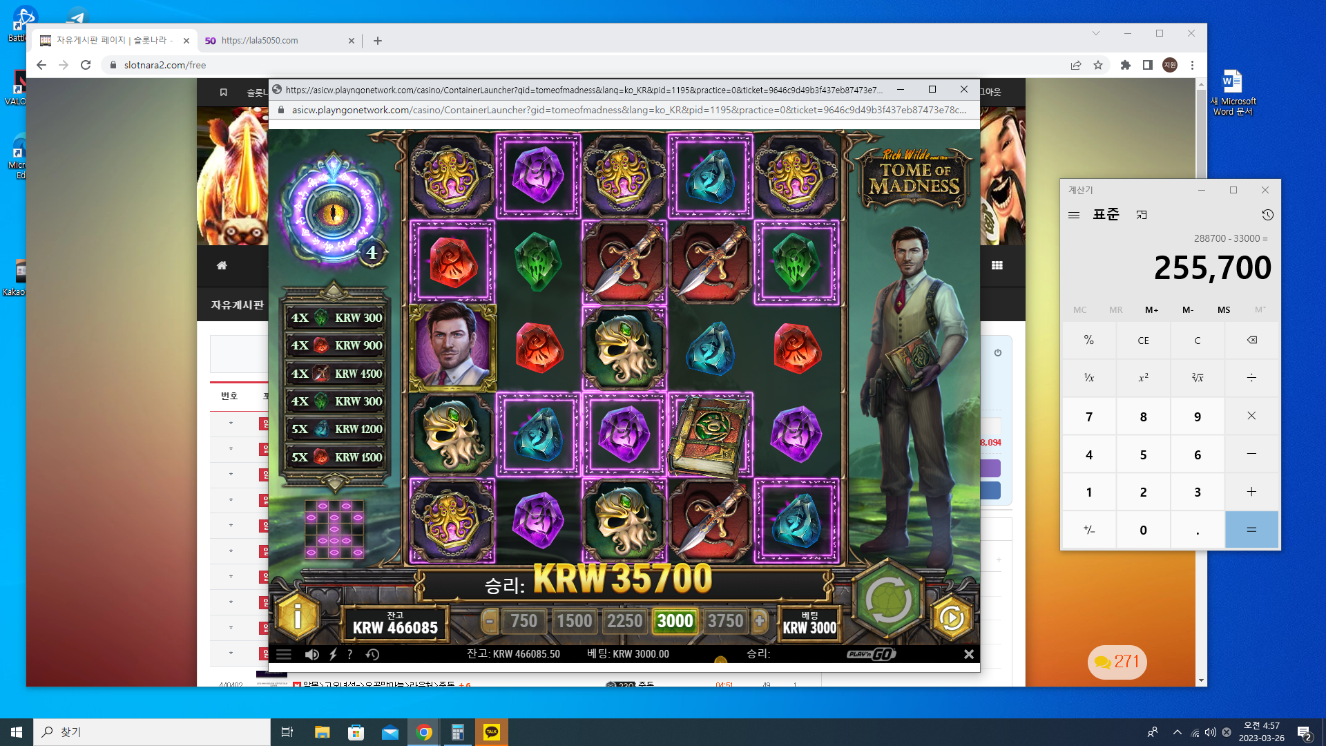Select the 750 bet amount

click(x=524, y=621)
